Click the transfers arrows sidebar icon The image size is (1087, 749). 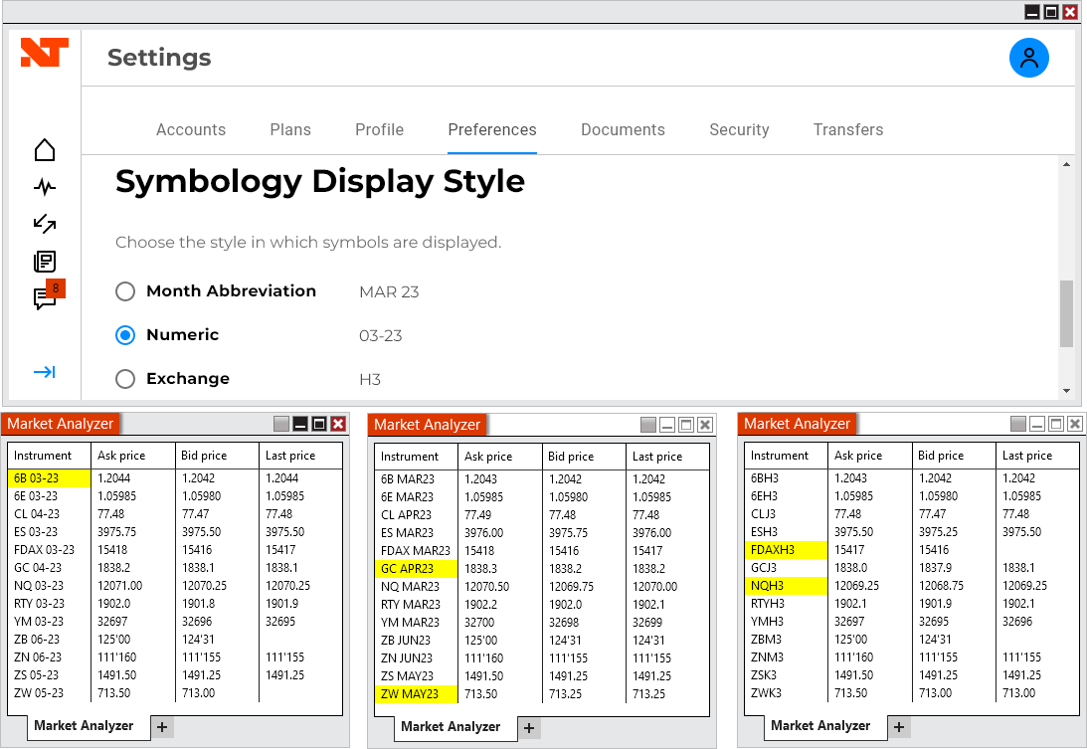45,224
